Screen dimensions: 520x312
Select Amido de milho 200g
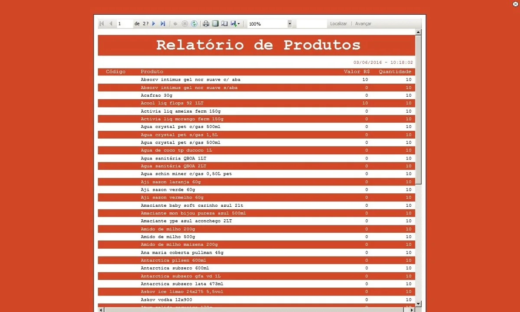tap(257, 229)
